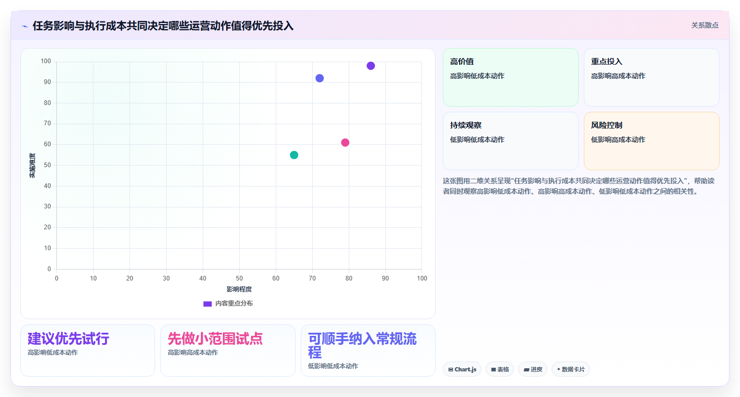This screenshot has width=740, height=397.
Task: Select the 建议优先试行 card
Action: pyautogui.click(x=88, y=351)
